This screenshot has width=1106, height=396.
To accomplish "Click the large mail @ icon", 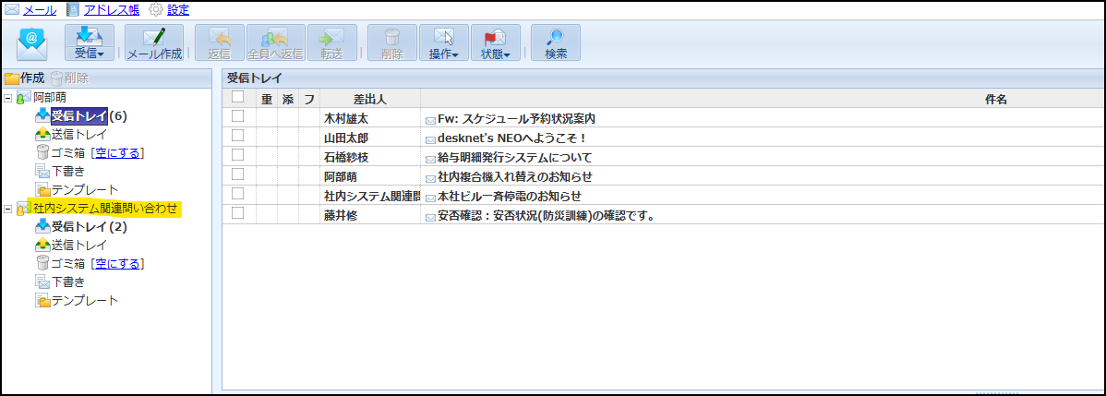I will point(32,43).
